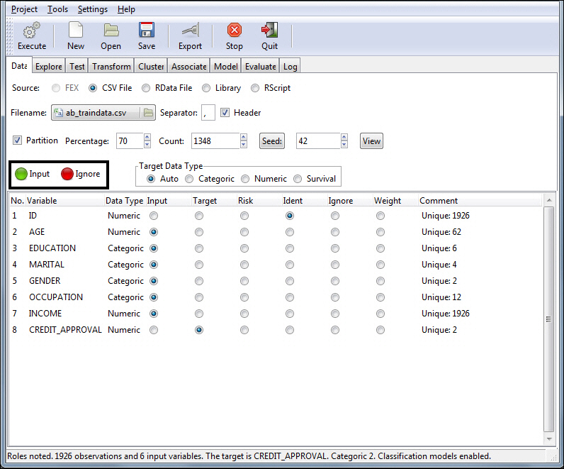Set OCCUPATION variable role to Weight
The width and height of the screenshot is (564, 469).
[380, 297]
